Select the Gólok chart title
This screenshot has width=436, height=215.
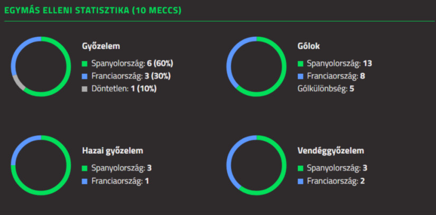pos(309,46)
